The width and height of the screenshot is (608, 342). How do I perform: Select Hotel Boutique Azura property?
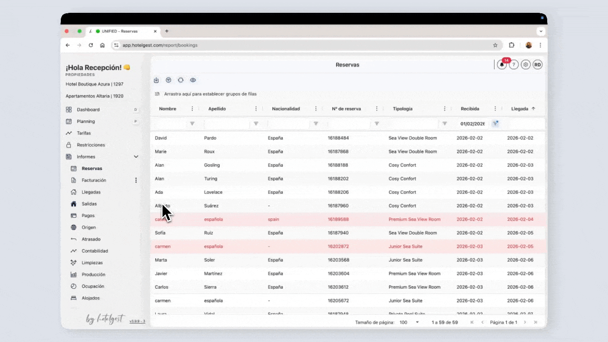tap(95, 84)
